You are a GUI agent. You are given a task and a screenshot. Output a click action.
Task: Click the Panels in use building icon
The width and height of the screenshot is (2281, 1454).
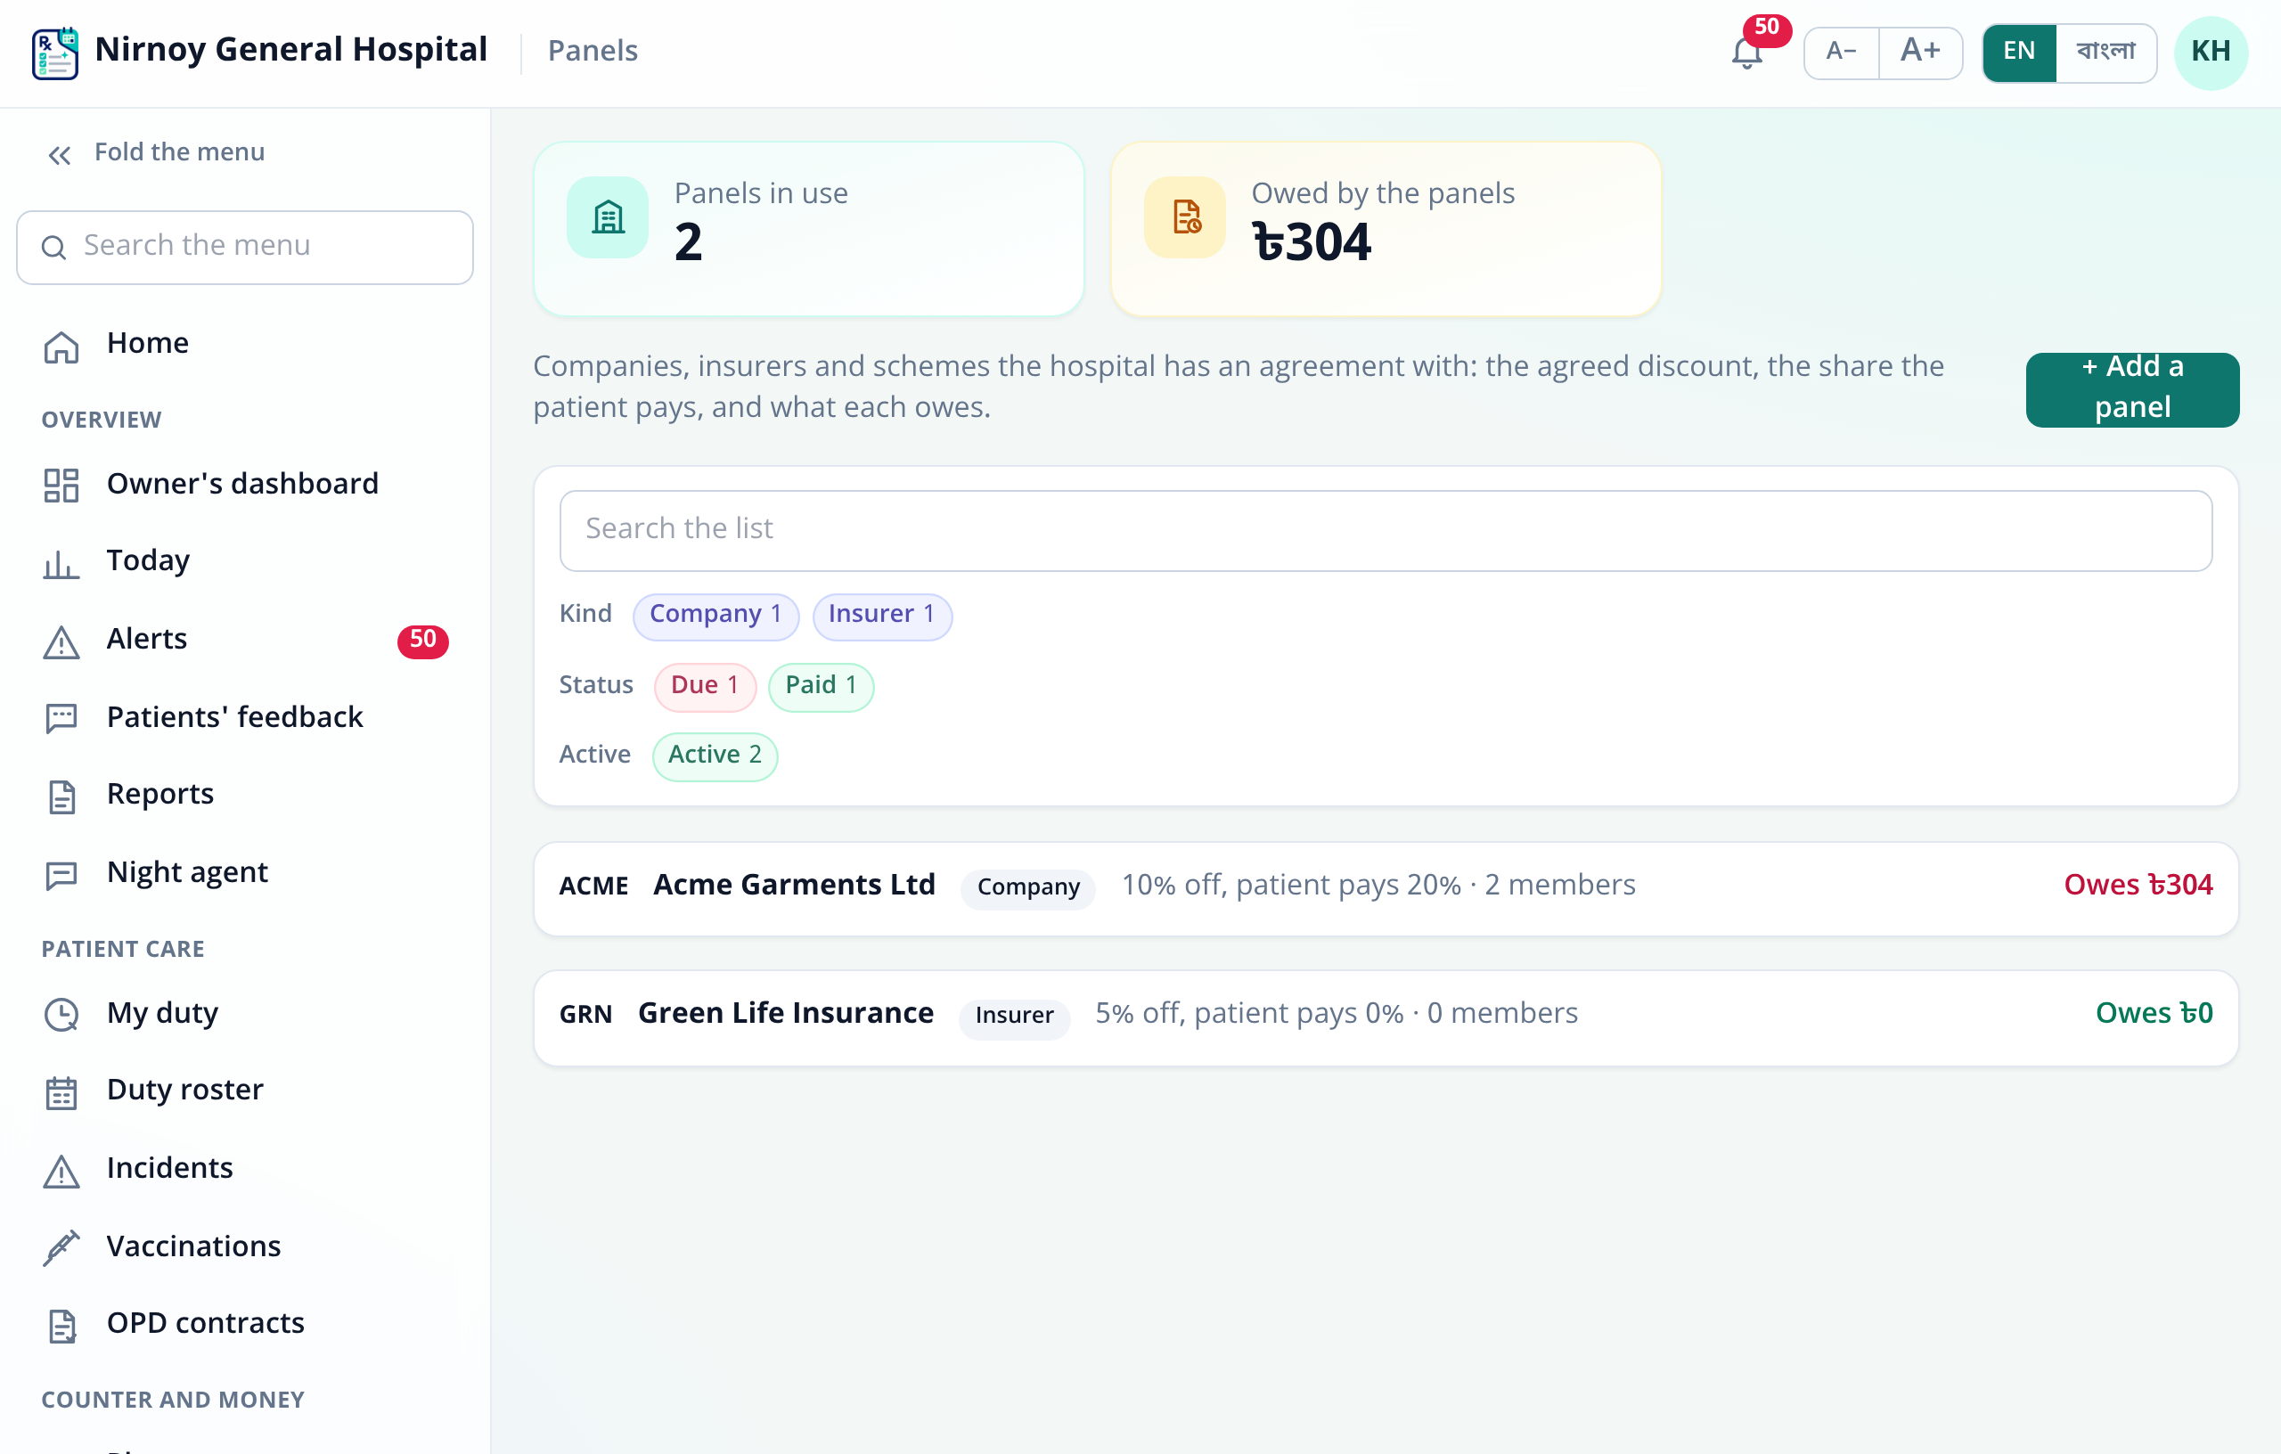607,216
